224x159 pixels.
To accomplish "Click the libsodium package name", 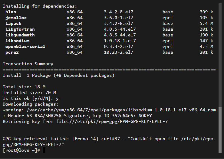I will tap(18, 41).
